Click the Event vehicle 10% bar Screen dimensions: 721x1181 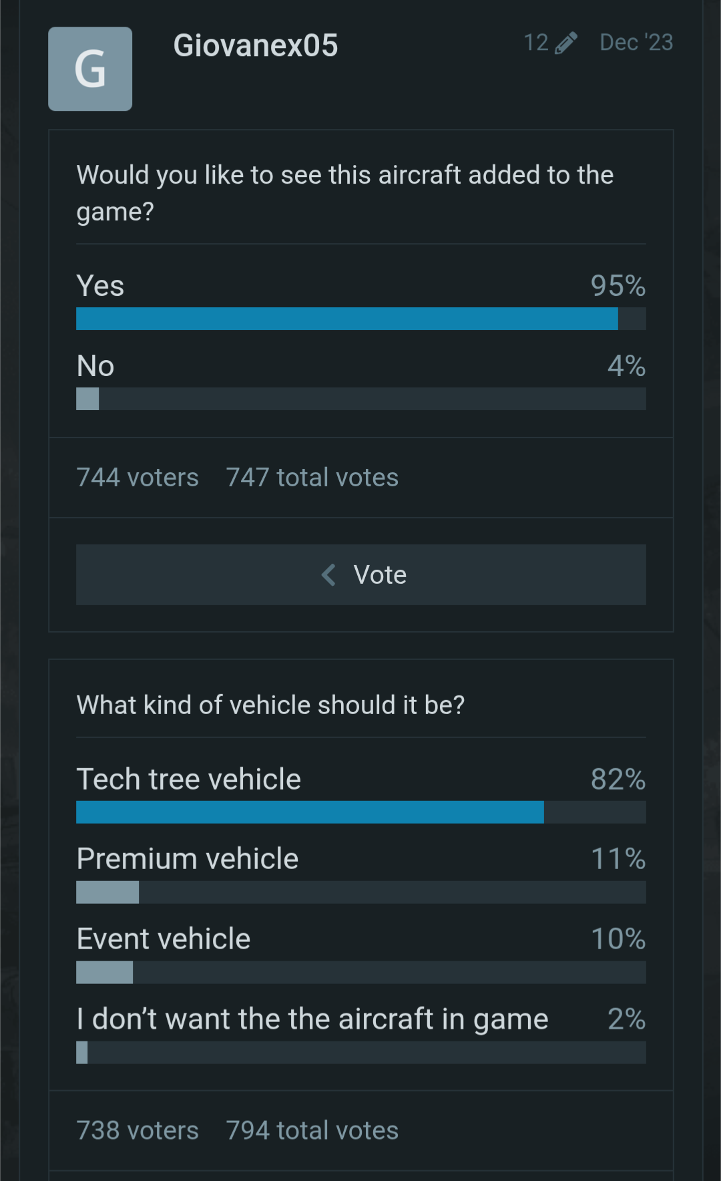360,973
